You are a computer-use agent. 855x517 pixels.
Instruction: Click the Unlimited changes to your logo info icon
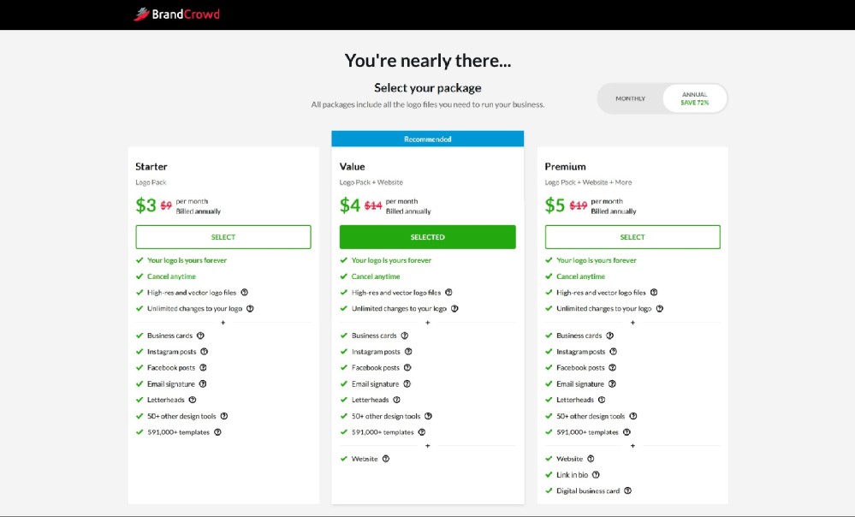coord(250,308)
